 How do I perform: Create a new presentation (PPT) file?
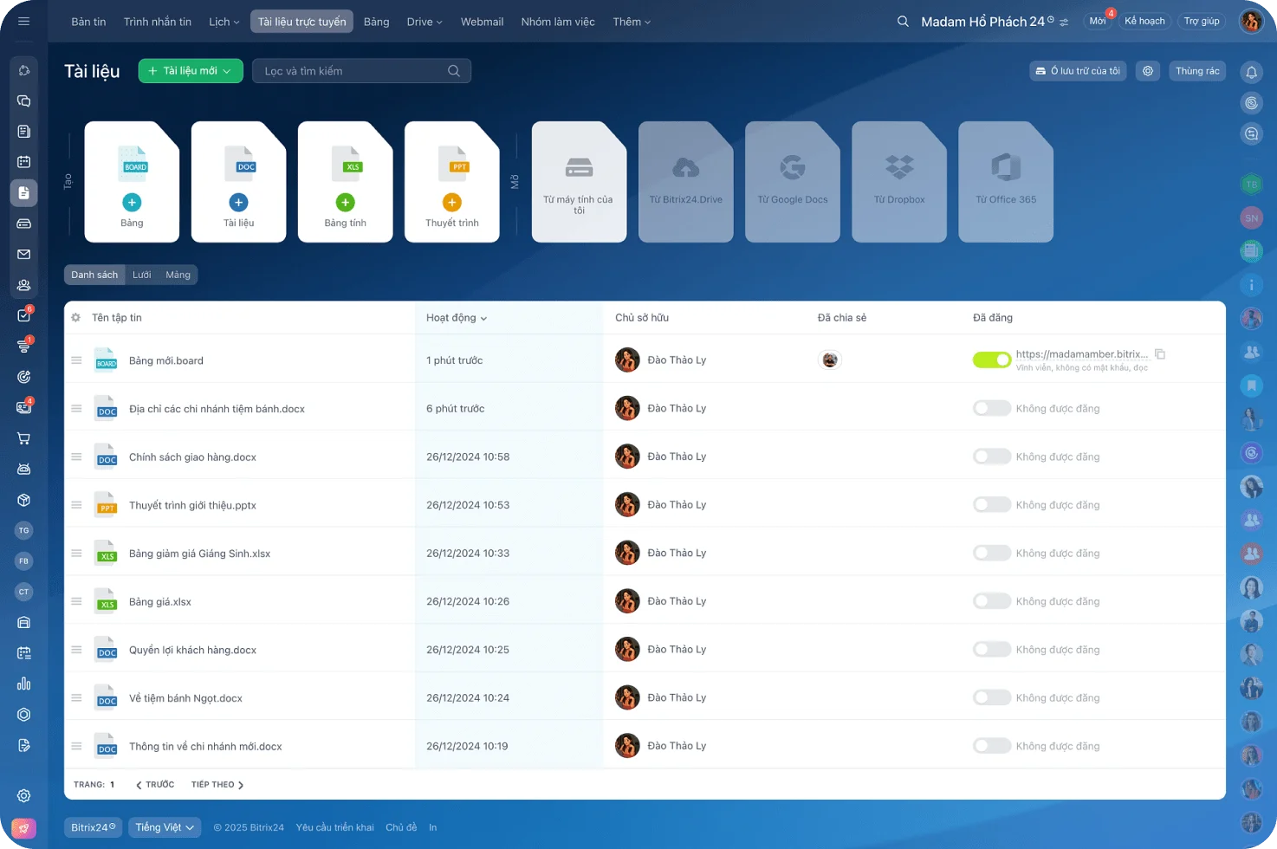tap(451, 182)
